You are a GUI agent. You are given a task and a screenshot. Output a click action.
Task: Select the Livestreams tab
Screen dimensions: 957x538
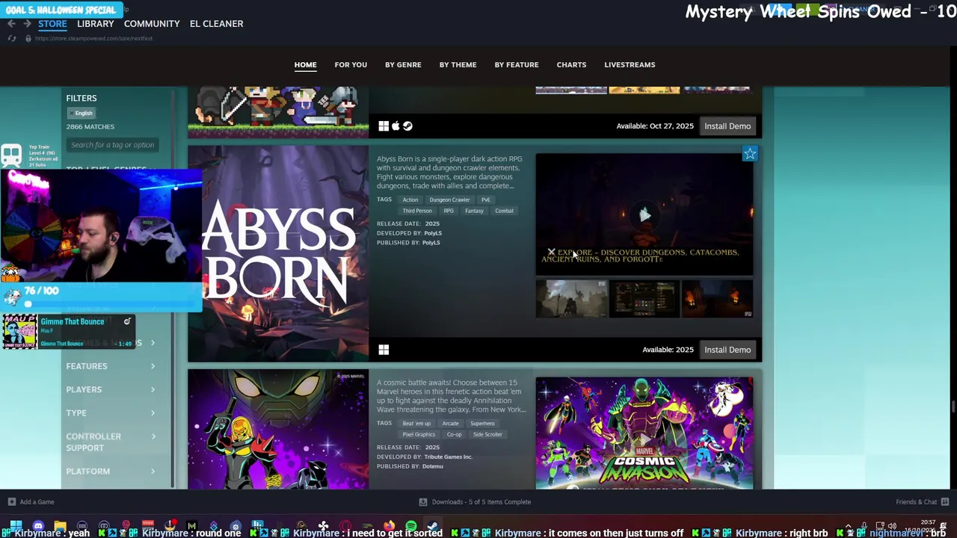click(630, 65)
